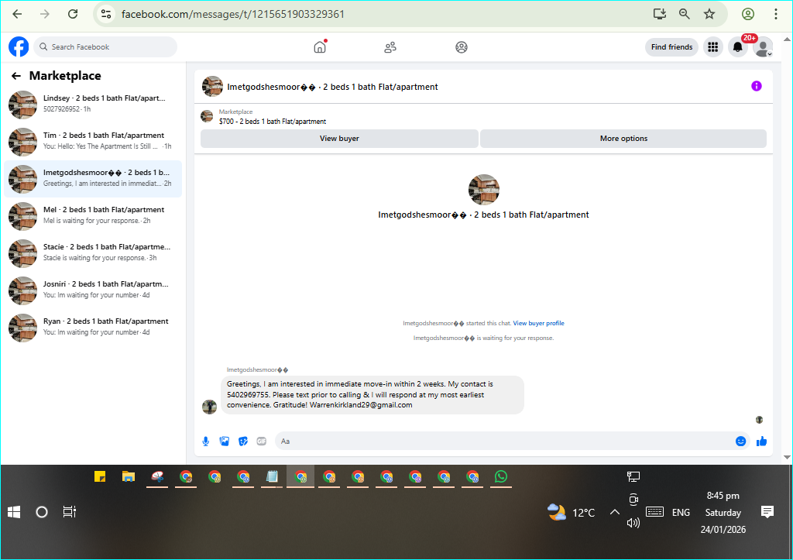793x560 pixels.
Task: Open the Groups icon in top navigation
Action: click(462, 47)
